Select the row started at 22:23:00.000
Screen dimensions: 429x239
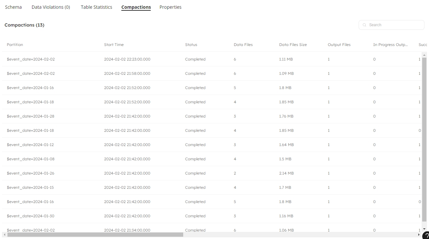[x=127, y=59]
